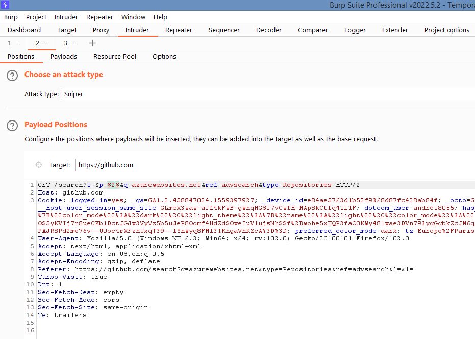475x339 pixels.
Task: Open the Decoder tool tab
Action: pyautogui.click(x=269, y=30)
